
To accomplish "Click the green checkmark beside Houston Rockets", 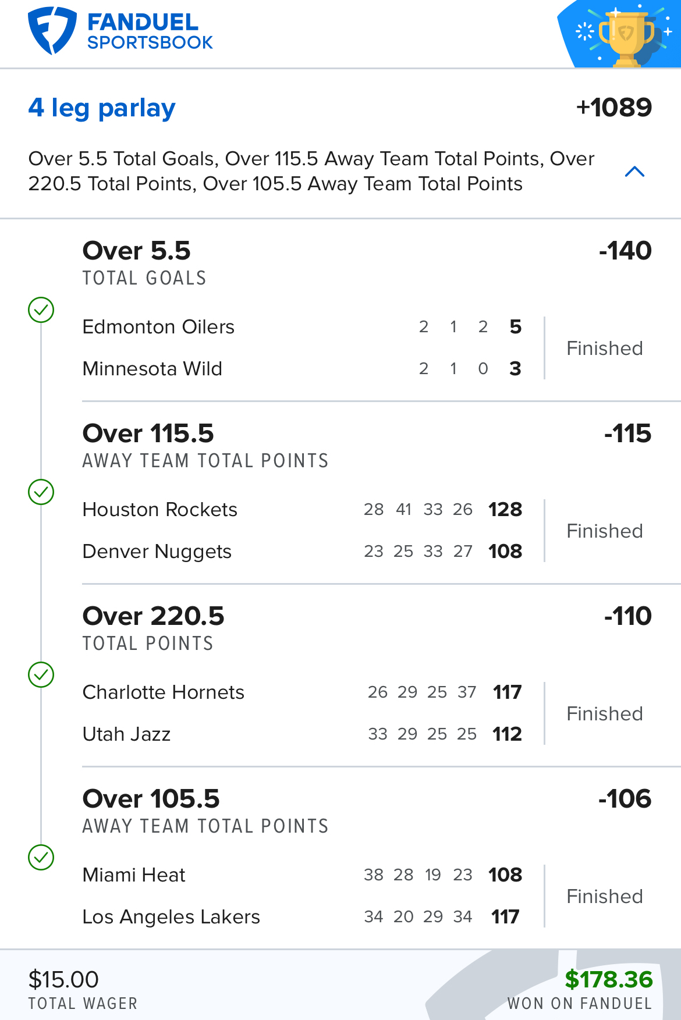I will tap(41, 492).
